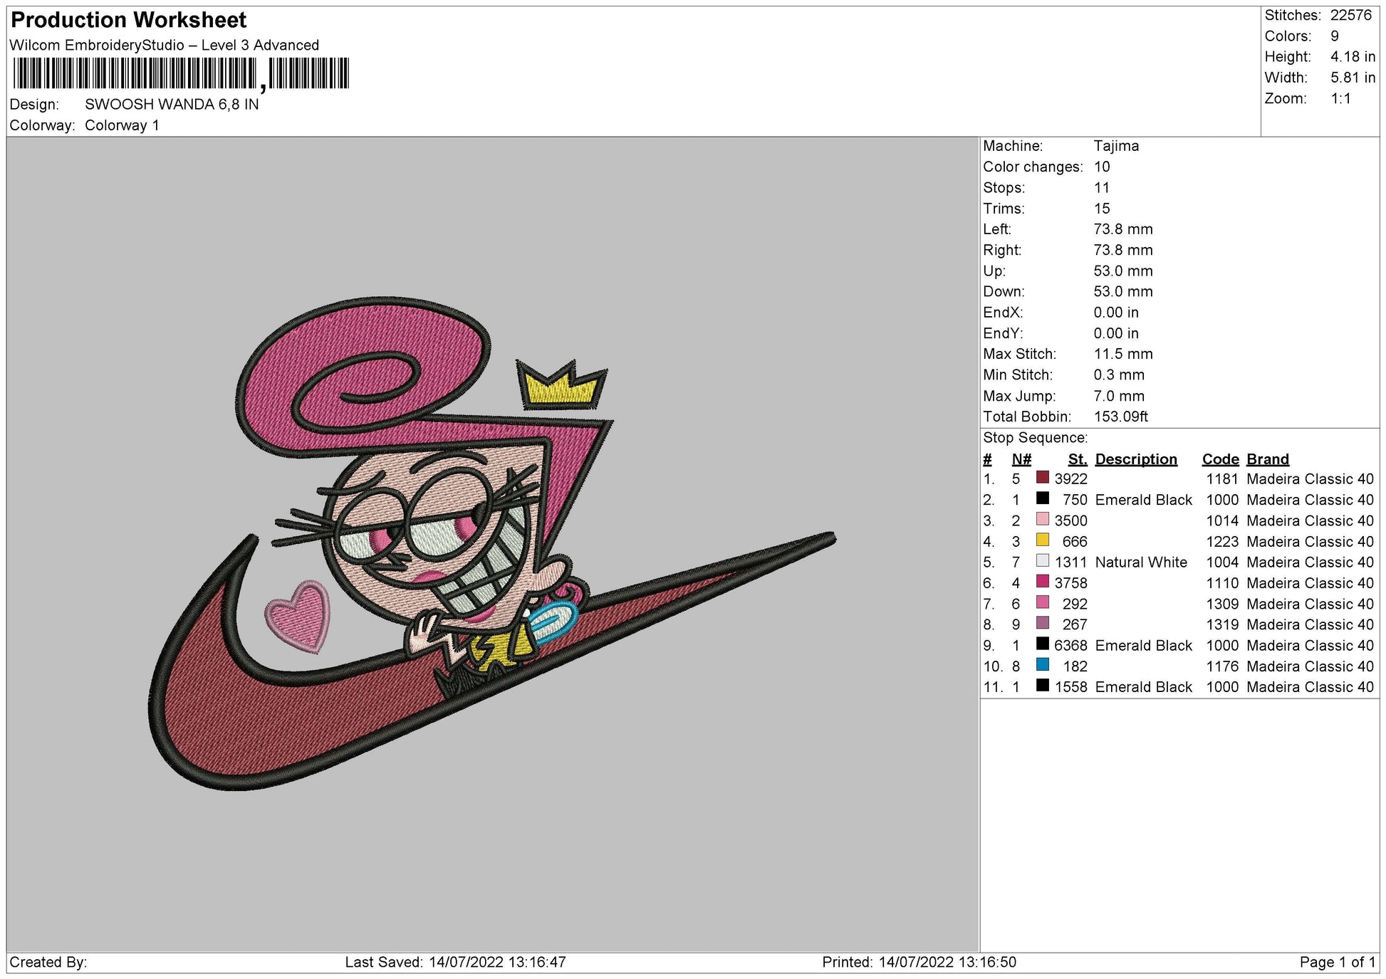Click the dark red swatch in row 1

[1043, 478]
